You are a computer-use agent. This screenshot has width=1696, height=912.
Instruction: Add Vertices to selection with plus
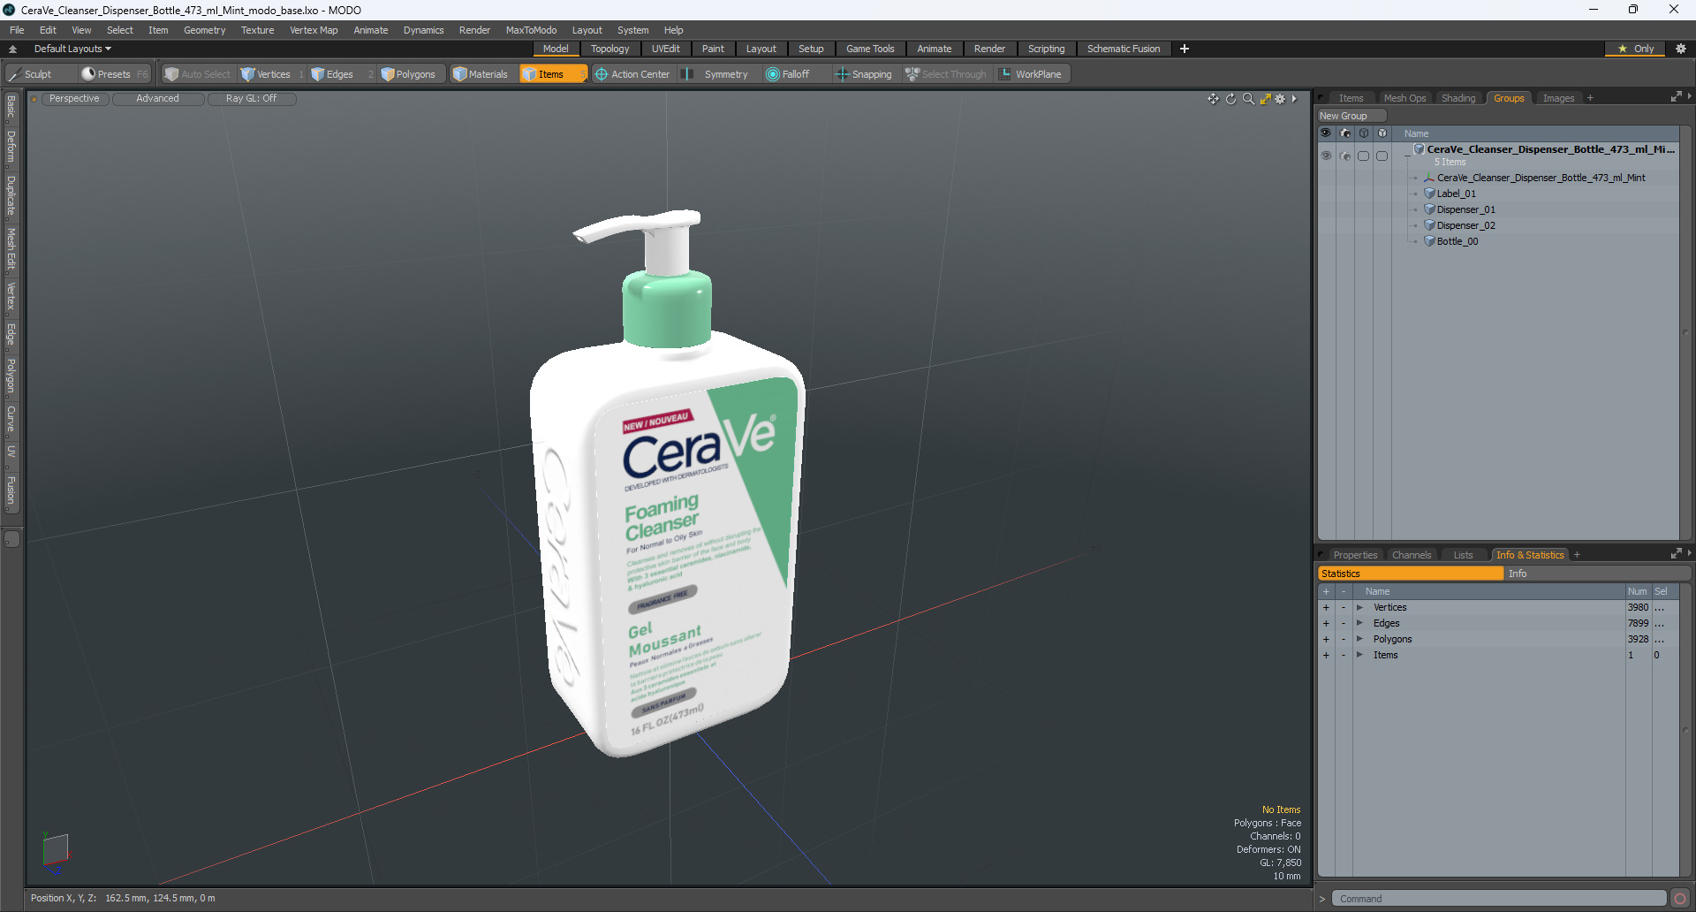click(x=1326, y=607)
